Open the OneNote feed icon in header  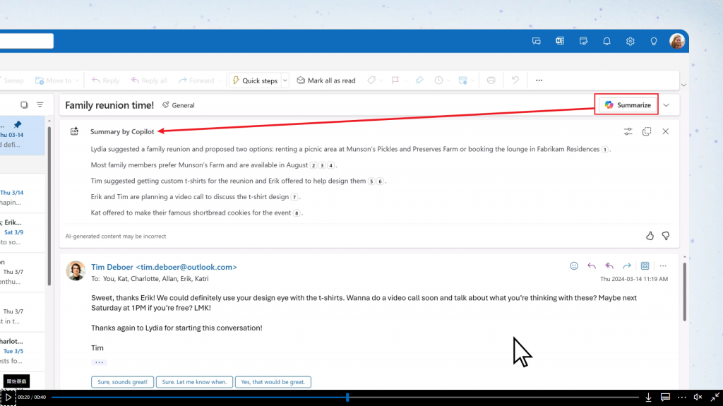(x=560, y=41)
